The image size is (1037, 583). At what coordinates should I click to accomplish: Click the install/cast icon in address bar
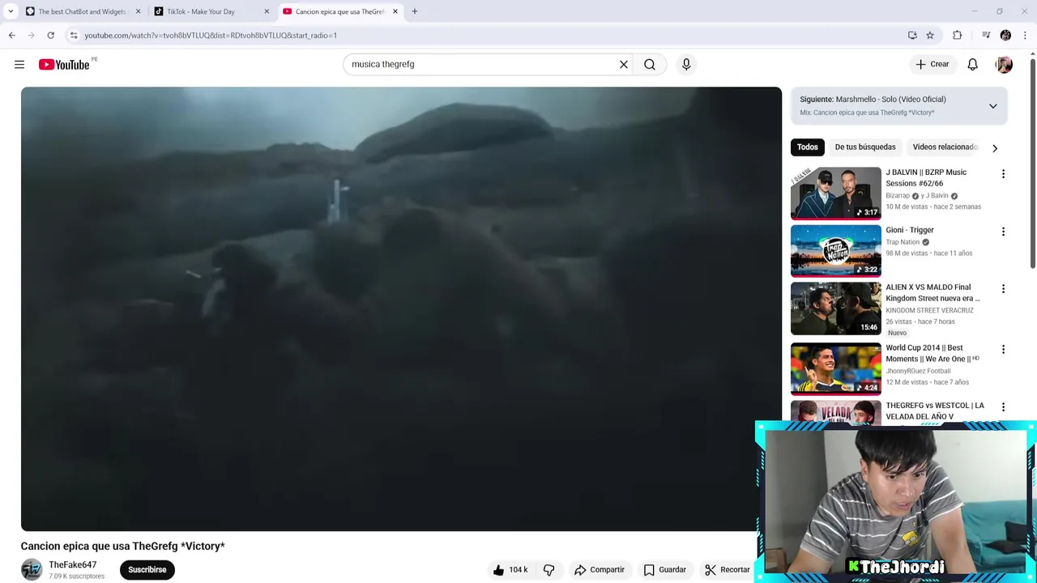coord(912,35)
